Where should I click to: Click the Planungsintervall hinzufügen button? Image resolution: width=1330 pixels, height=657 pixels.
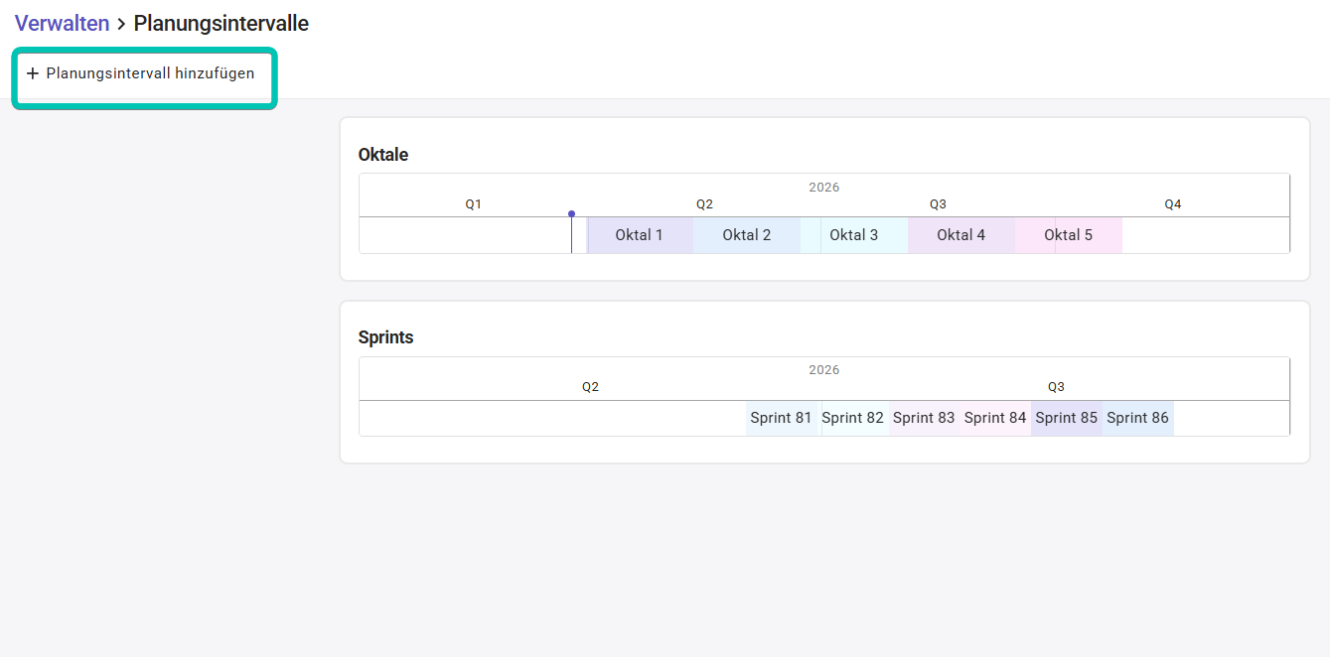coord(149,73)
